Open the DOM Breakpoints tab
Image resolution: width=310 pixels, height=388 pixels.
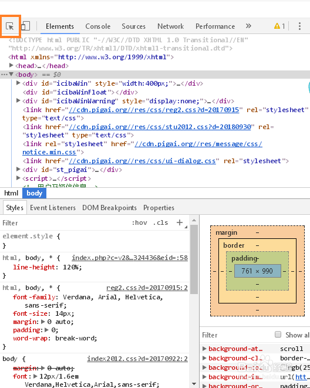[109, 208]
